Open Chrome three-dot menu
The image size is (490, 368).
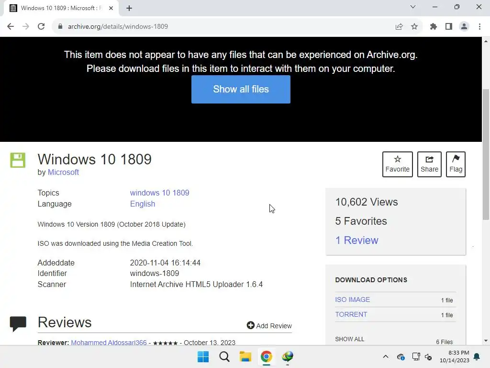[x=479, y=27]
